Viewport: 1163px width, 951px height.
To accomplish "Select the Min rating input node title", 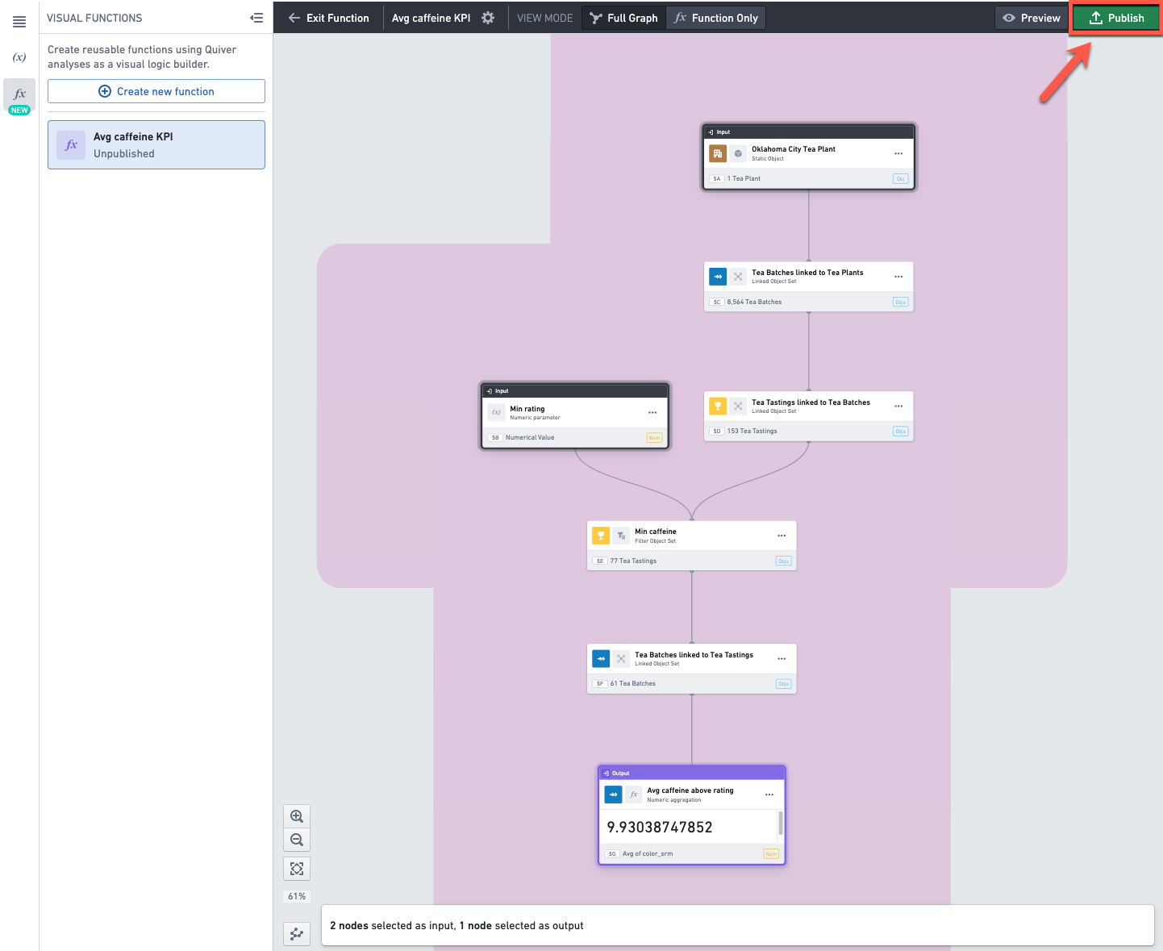I will (527, 409).
